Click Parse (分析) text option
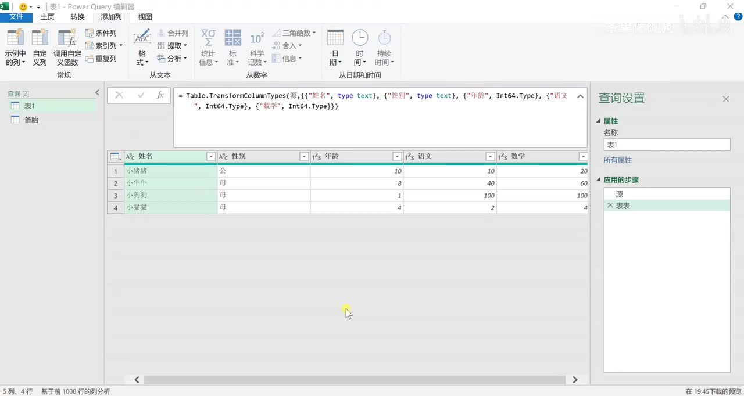Screen dimensions: 744x396 point(172,59)
